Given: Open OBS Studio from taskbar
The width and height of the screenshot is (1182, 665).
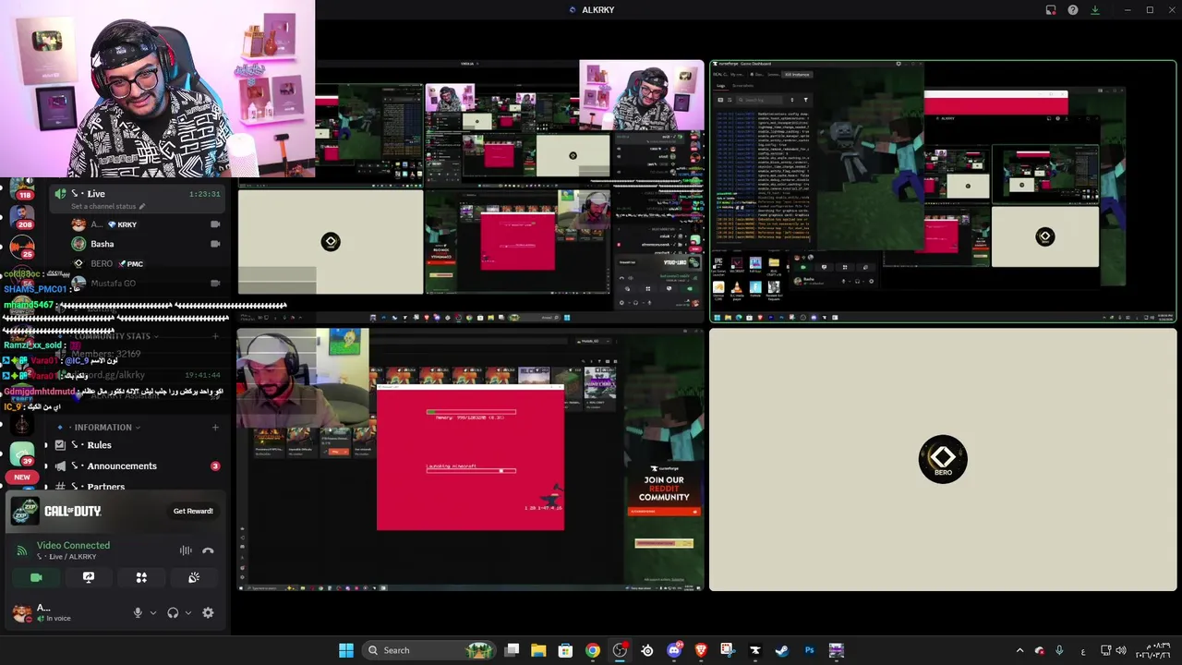Looking at the screenshot, I should 620,650.
